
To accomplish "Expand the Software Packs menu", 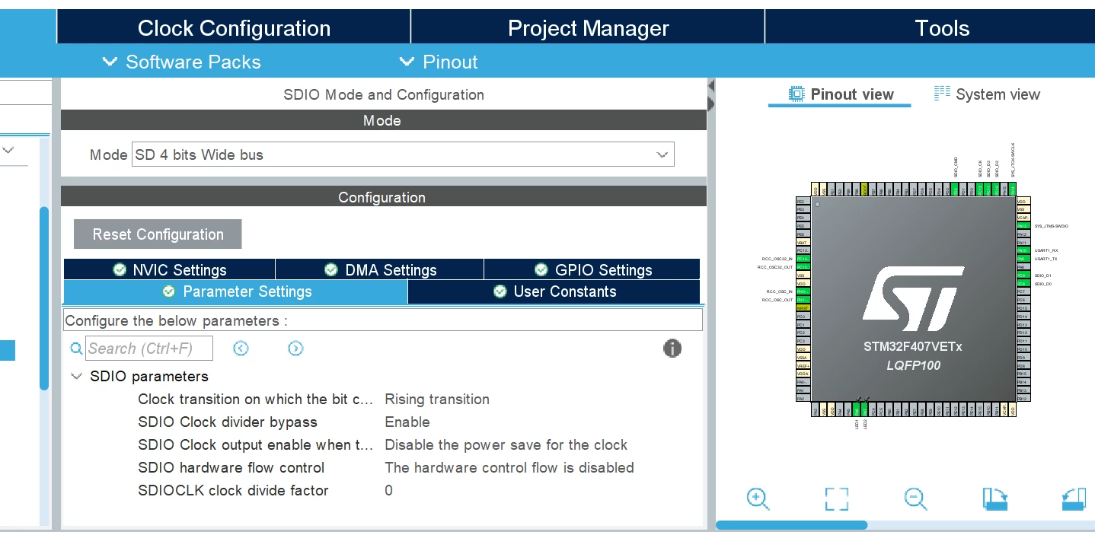I will pos(181,62).
